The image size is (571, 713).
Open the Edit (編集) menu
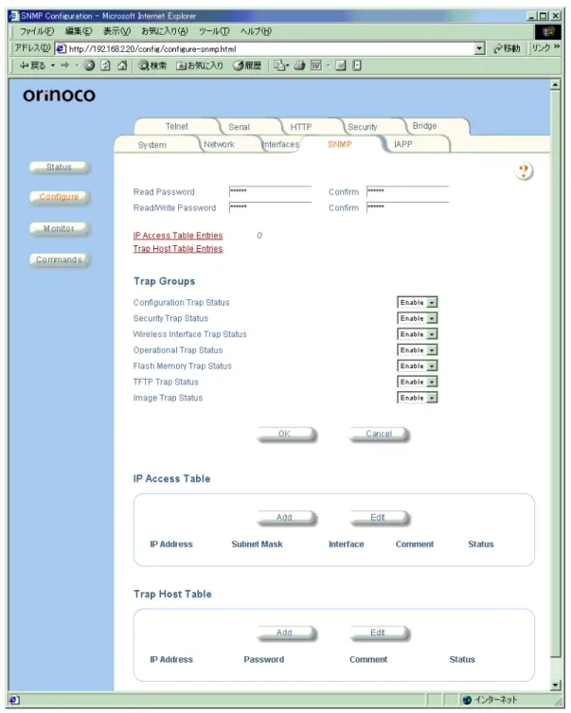click(79, 31)
